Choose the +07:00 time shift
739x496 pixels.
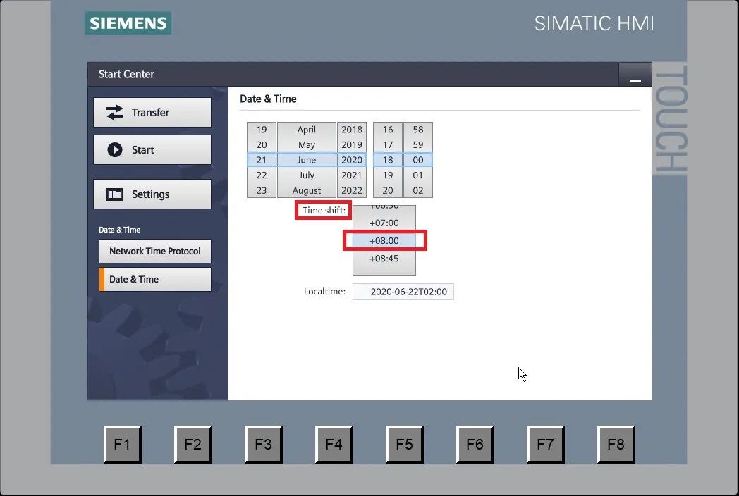tap(384, 223)
